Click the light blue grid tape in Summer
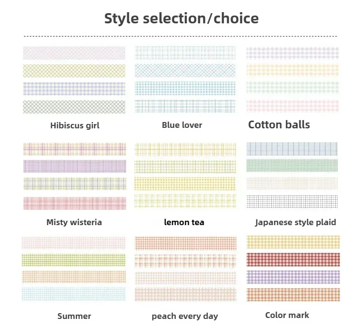This screenshot has height=335, width=364. 74,294
